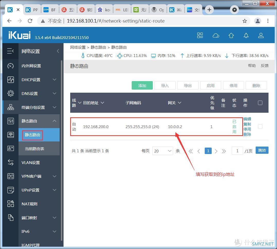Open the per-page count dropdown showing 20
Image resolution: width=277 pixels, height=249 pixels.
pos(163,151)
